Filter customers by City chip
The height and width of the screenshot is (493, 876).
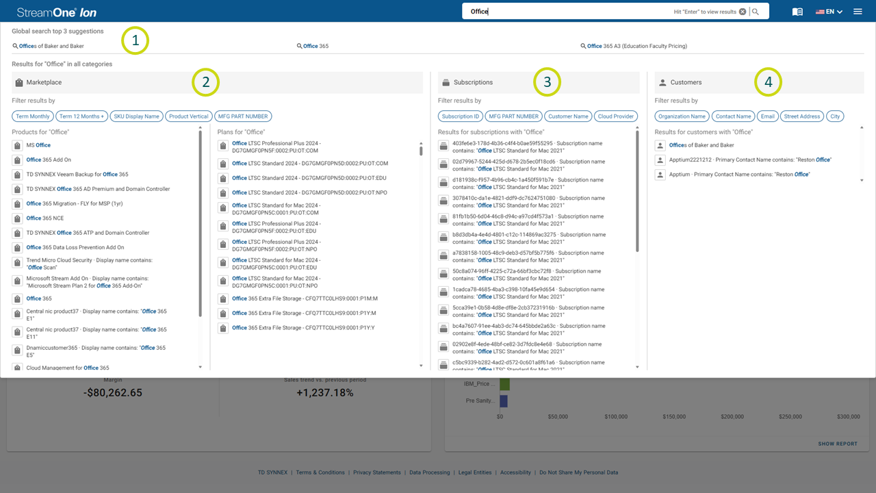(835, 116)
